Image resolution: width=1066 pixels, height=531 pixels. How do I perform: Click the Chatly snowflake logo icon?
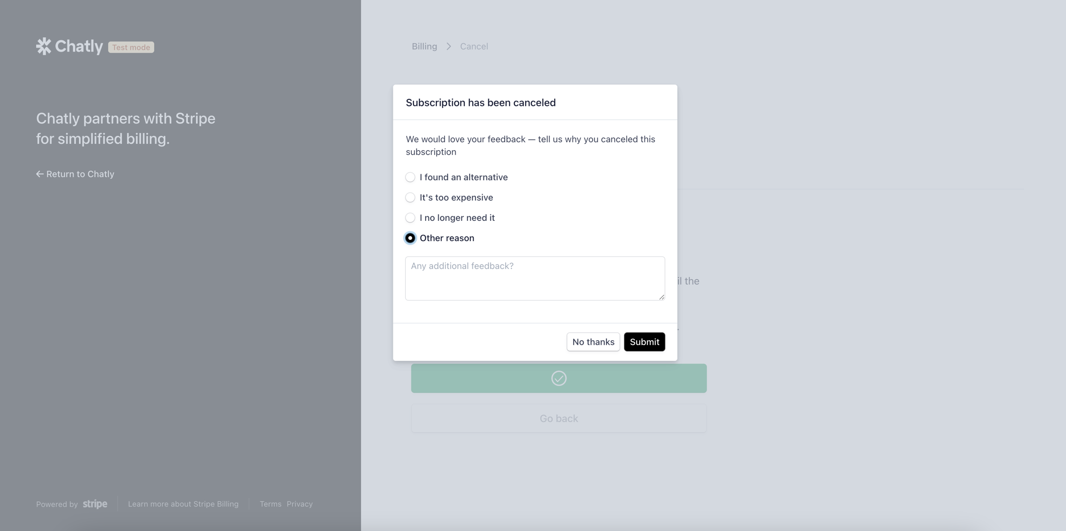[x=43, y=46]
